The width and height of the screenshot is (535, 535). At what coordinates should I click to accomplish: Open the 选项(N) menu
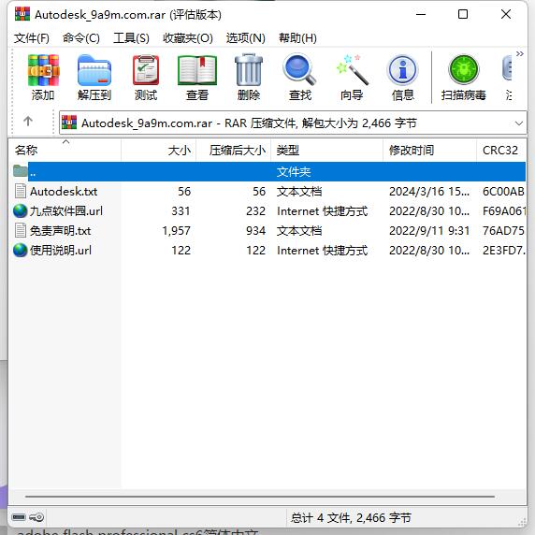(x=246, y=37)
